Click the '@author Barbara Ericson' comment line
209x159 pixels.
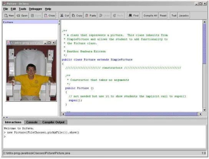(85, 51)
